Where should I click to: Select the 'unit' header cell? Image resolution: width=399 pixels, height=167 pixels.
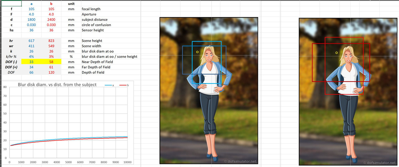click(71, 4)
